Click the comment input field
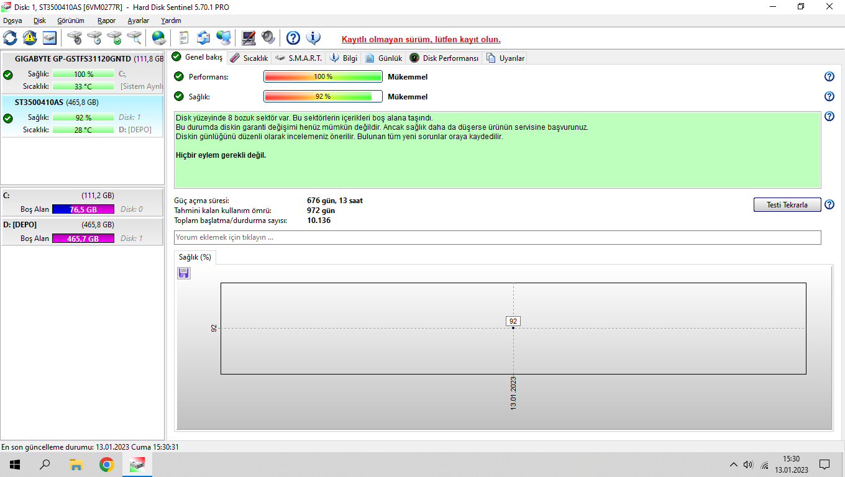 [498, 237]
